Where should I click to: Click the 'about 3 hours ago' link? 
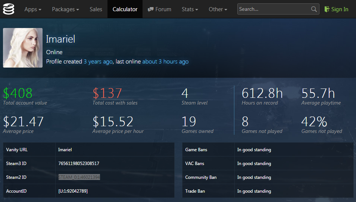(x=165, y=62)
